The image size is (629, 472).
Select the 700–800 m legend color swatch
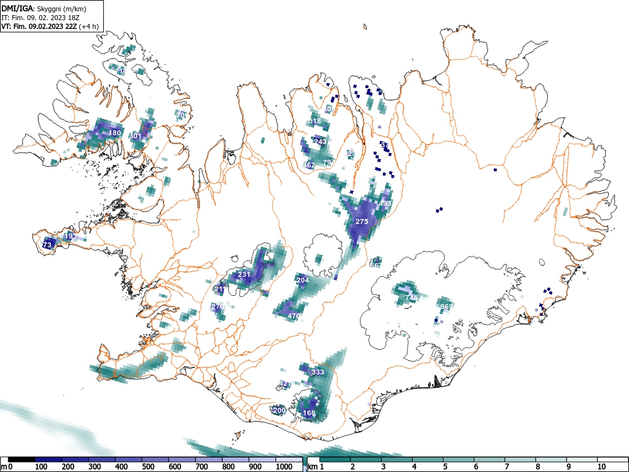coord(209,459)
